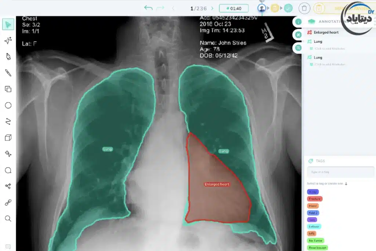Select the arrow pointer tool
This screenshot has width=376, height=251.
(x=8, y=25)
